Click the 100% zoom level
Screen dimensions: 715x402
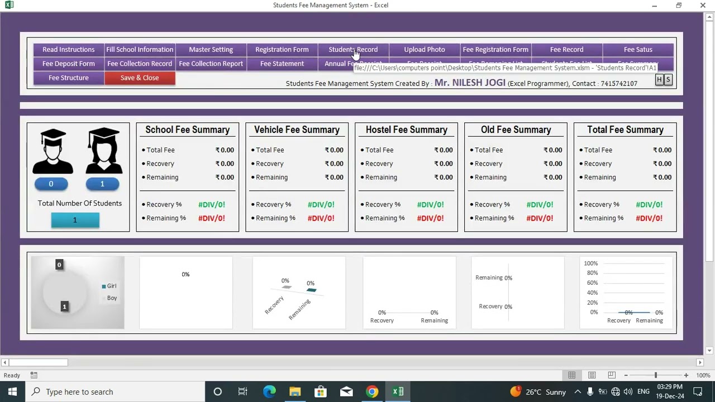click(703, 375)
